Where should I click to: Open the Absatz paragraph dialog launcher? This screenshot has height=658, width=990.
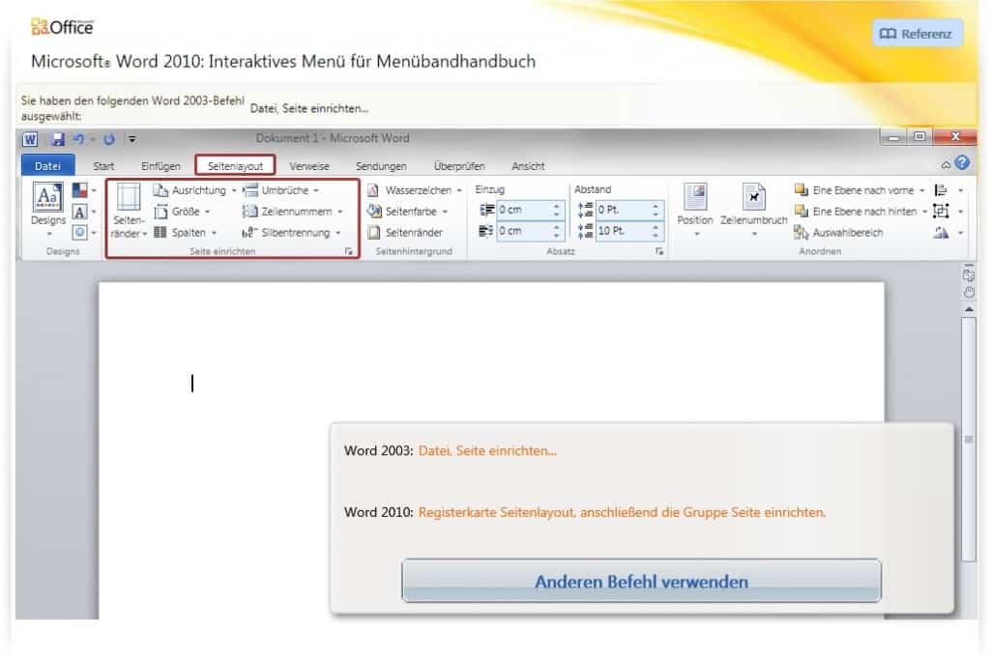point(659,251)
